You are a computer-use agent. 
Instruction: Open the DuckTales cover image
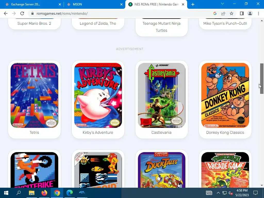(161, 170)
